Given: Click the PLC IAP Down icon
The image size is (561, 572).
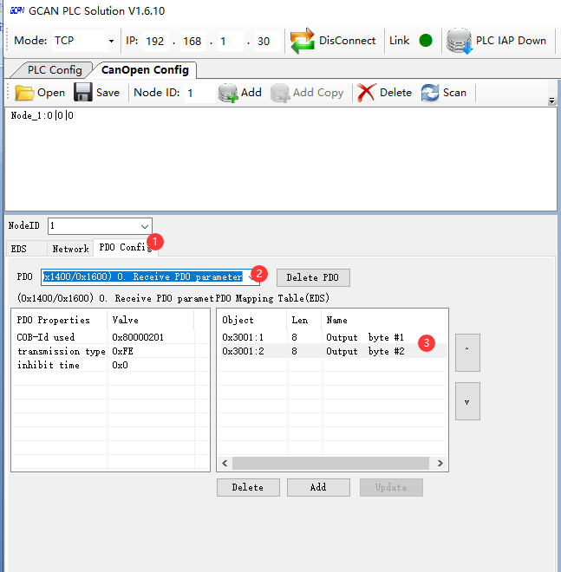Looking at the screenshot, I should (x=457, y=41).
